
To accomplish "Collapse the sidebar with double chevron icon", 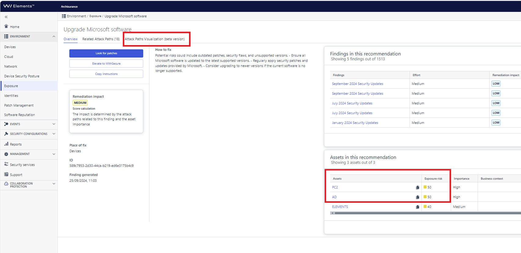I will 6,17.
